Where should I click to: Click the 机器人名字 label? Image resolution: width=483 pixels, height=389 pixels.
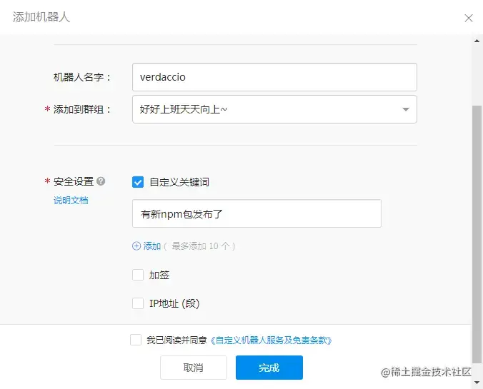point(82,77)
